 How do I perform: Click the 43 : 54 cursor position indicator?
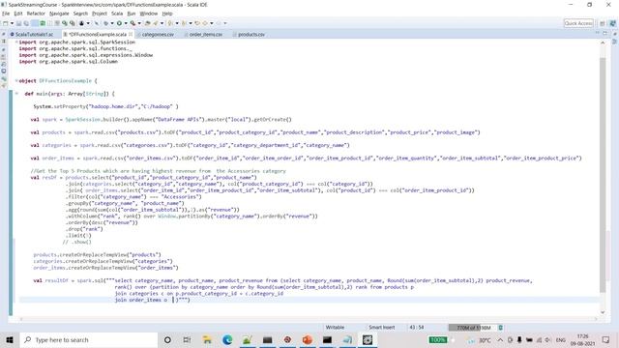417,328
